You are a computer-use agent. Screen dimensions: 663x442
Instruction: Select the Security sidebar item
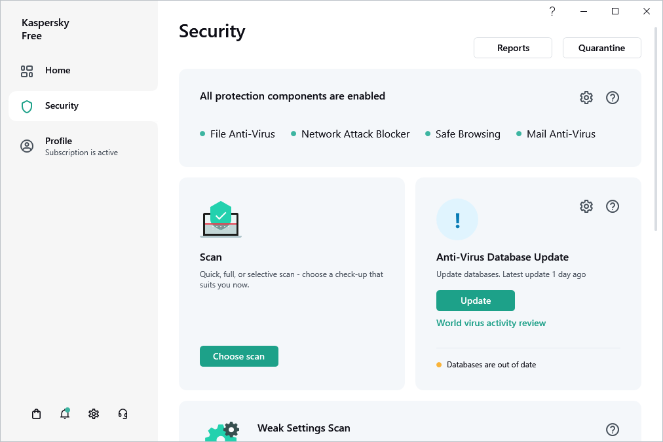click(62, 106)
